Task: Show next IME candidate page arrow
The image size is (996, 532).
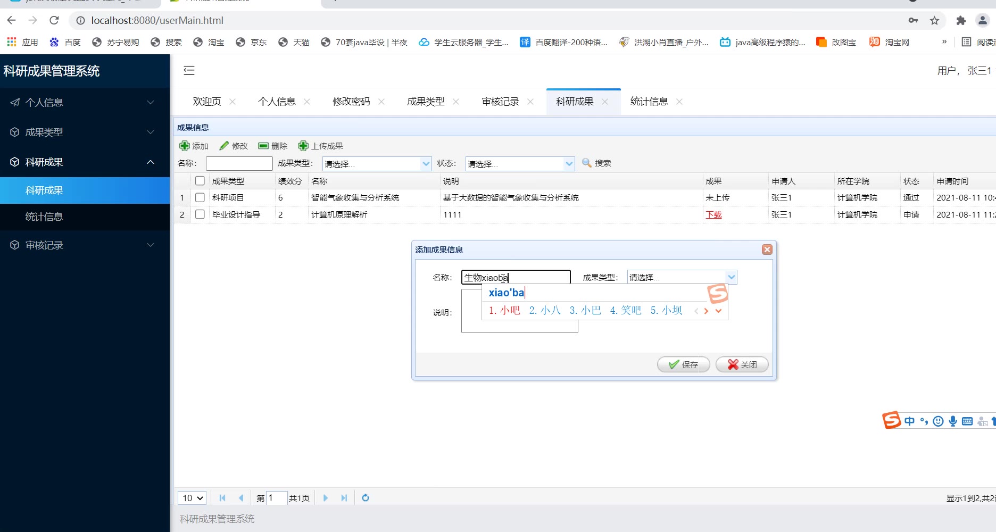Action: click(x=706, y=311)
